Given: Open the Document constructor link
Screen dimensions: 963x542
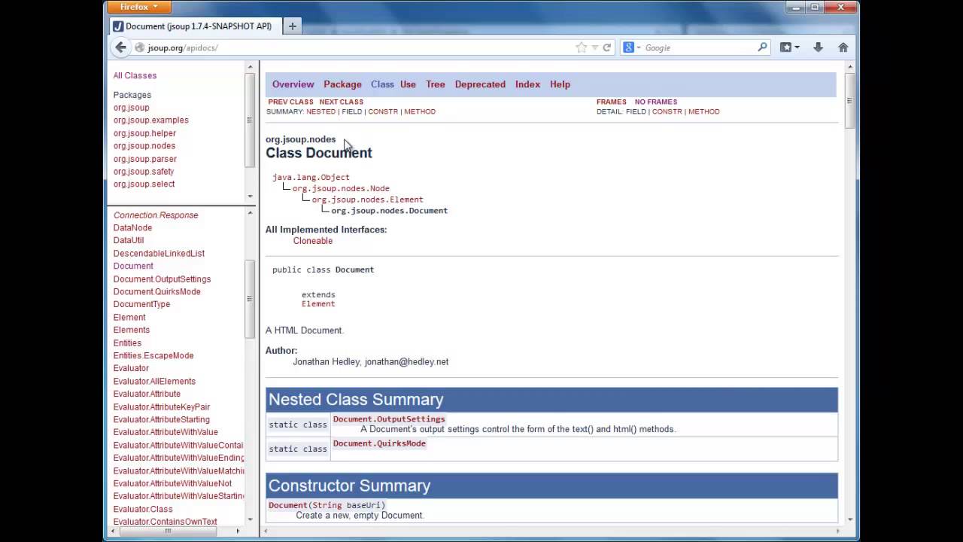Looking at the screenshot, I should tap(288, 505).
